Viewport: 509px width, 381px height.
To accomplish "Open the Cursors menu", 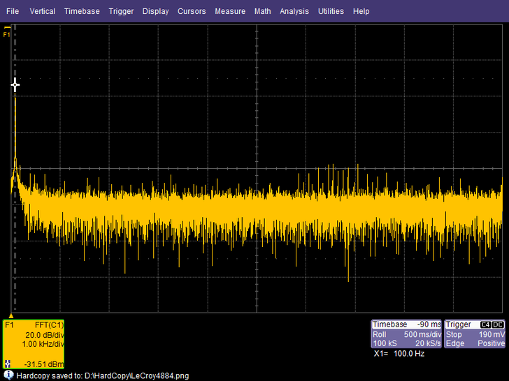I will tap(192, 11).
